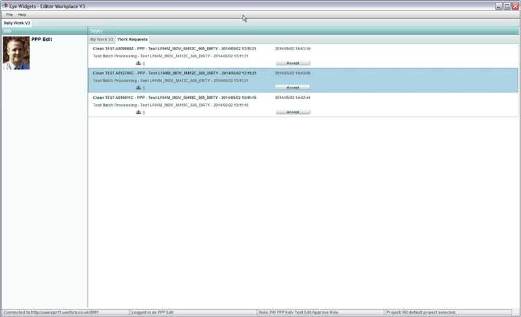Click the Tasks panel header

303,31
